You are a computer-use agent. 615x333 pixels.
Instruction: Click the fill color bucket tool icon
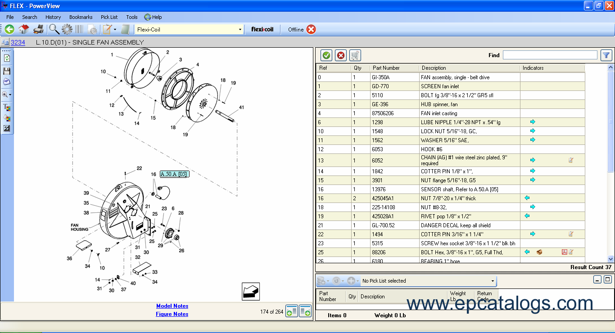point(7,118)
